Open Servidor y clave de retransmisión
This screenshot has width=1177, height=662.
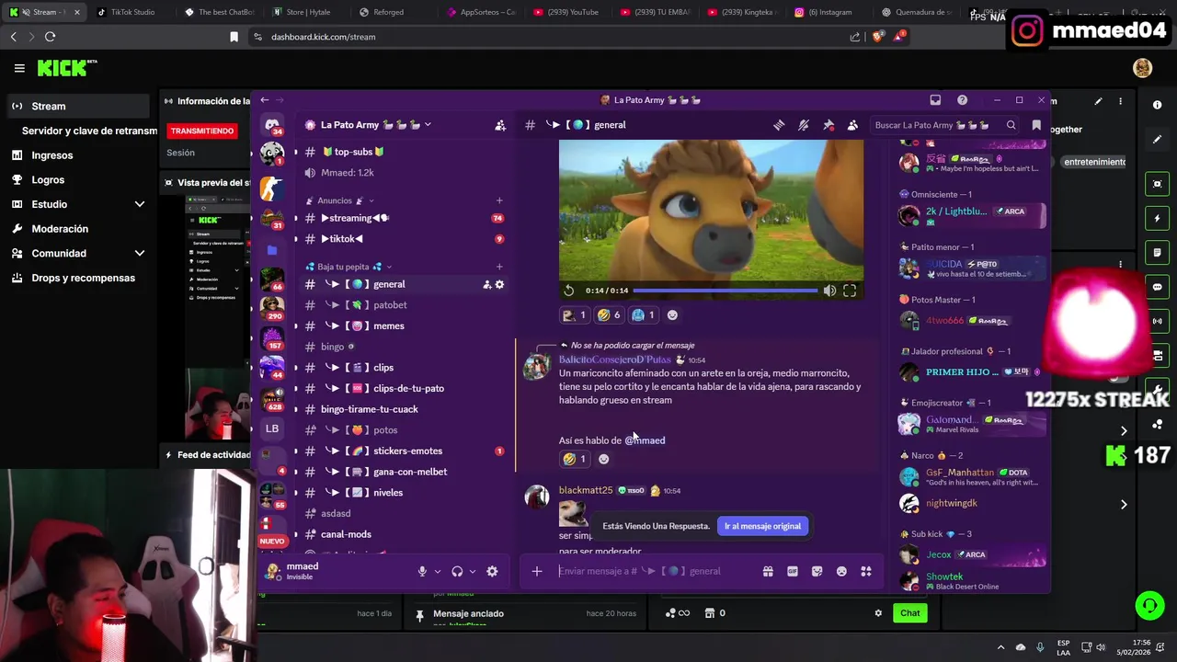point(89,131)
